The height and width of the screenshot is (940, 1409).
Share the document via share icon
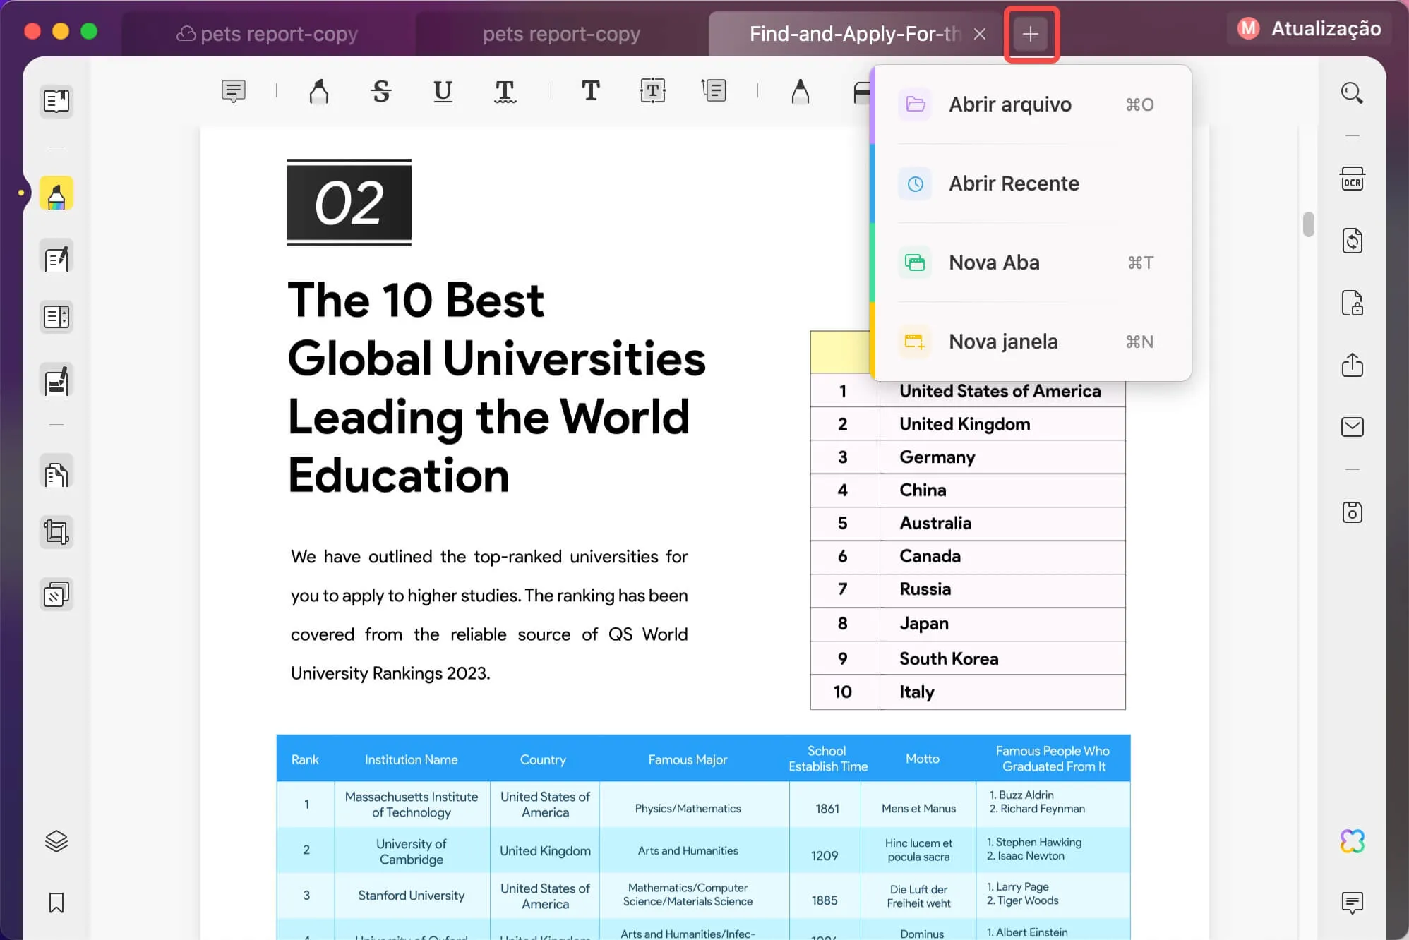1352,365
